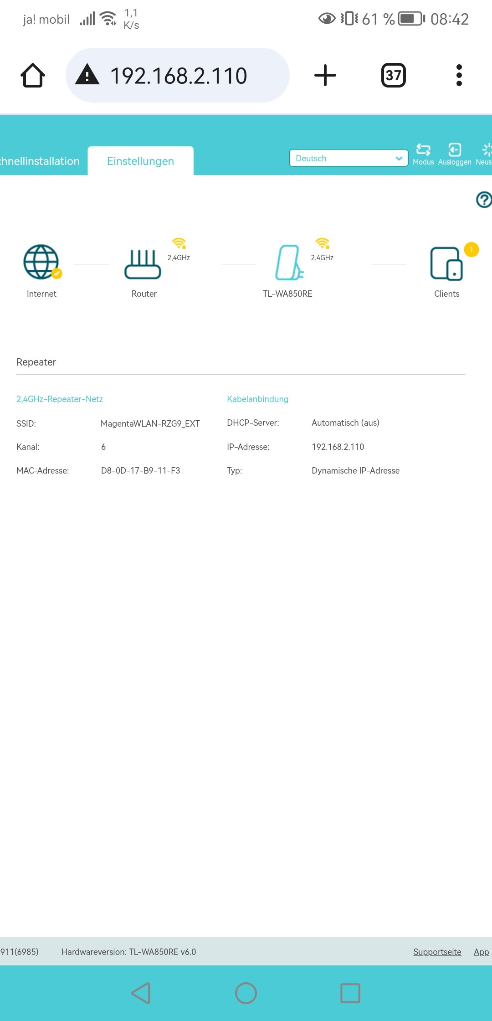
Task: Expand the Deutsch language dropdown
Action: [x=348, y=158]
